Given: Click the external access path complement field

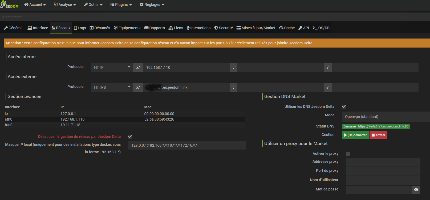Looking at the screenshot, I should pyautogui.click(x=375, y=87).
